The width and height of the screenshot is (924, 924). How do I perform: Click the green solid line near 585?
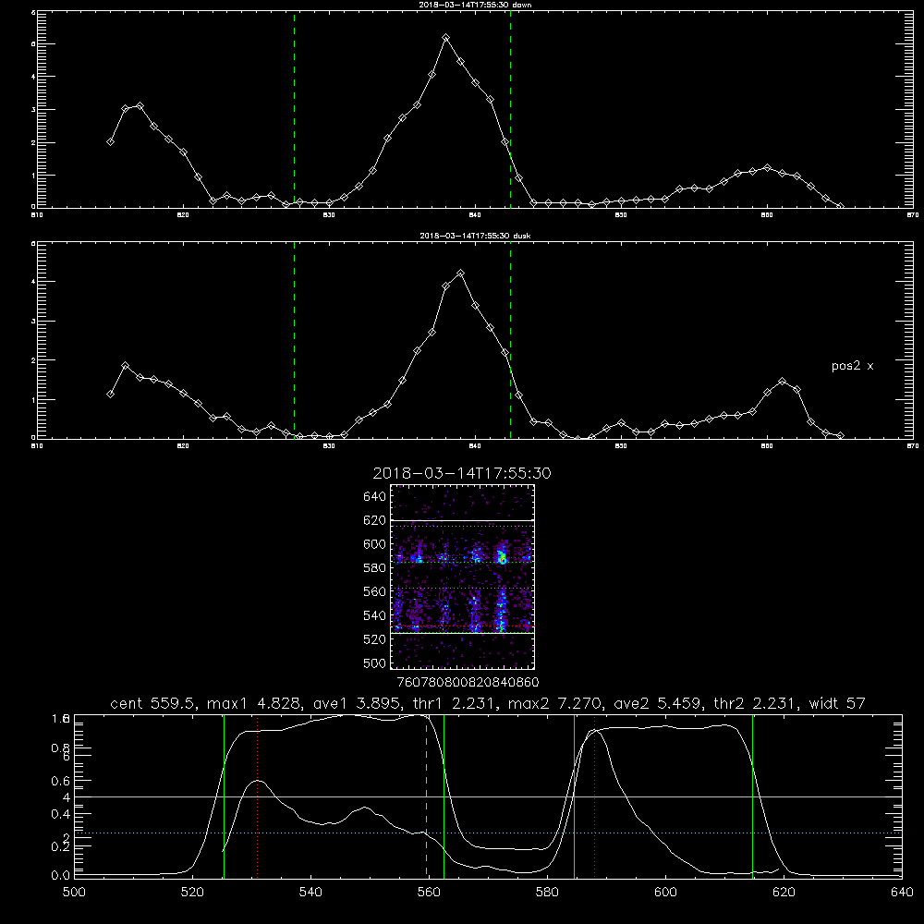(x=574, y=796)
